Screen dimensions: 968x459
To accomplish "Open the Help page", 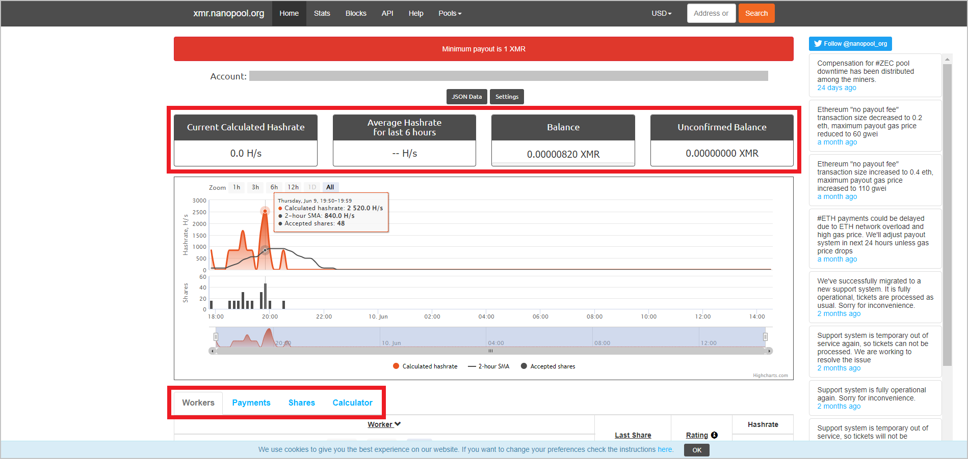I will tap(416, 13).
